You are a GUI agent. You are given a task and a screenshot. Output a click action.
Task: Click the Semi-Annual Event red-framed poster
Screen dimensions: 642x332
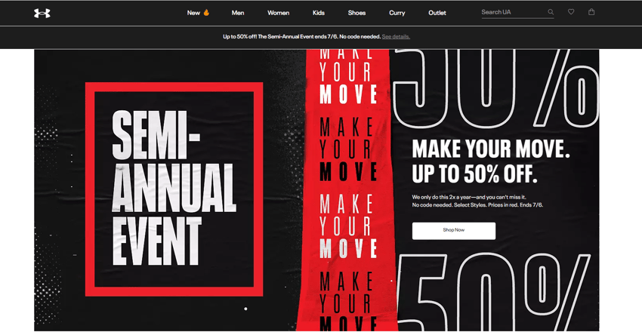coord(174,189)
